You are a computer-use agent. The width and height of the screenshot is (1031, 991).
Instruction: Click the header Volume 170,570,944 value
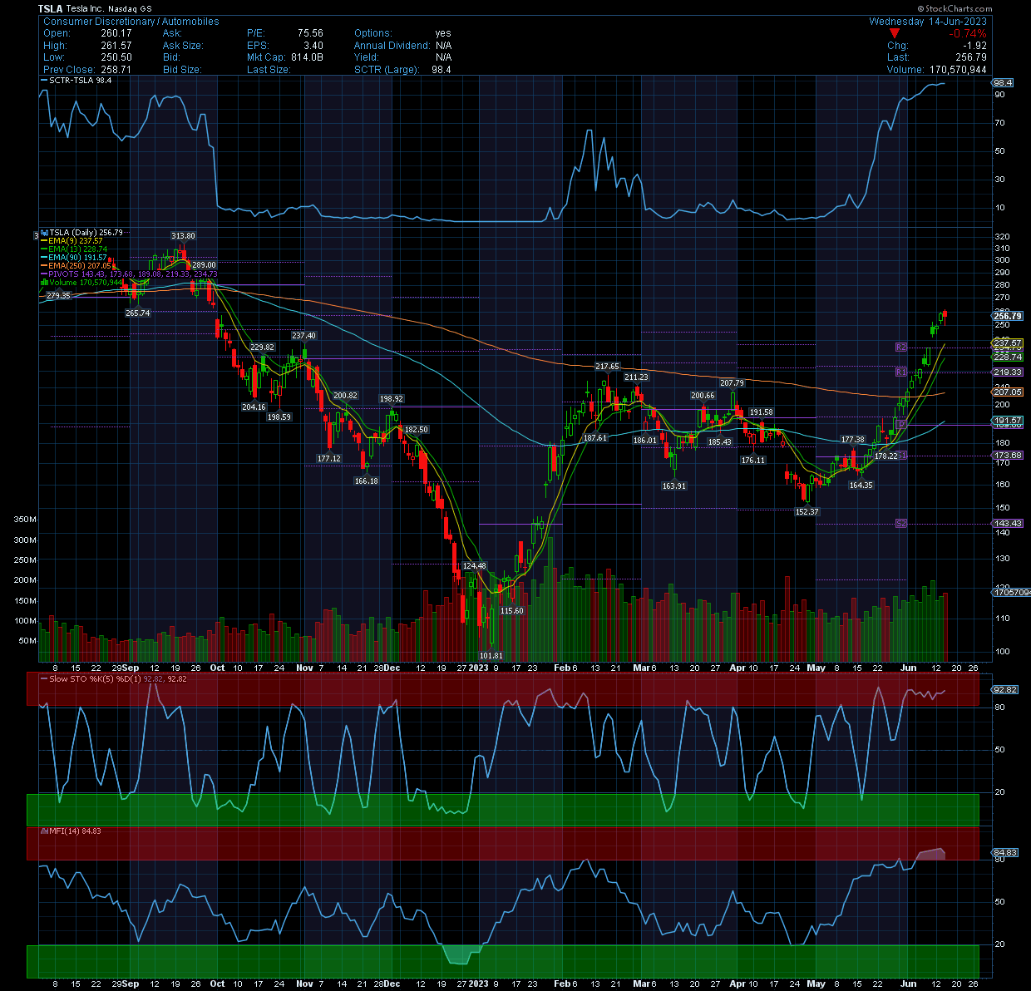(x=958, y=70)
